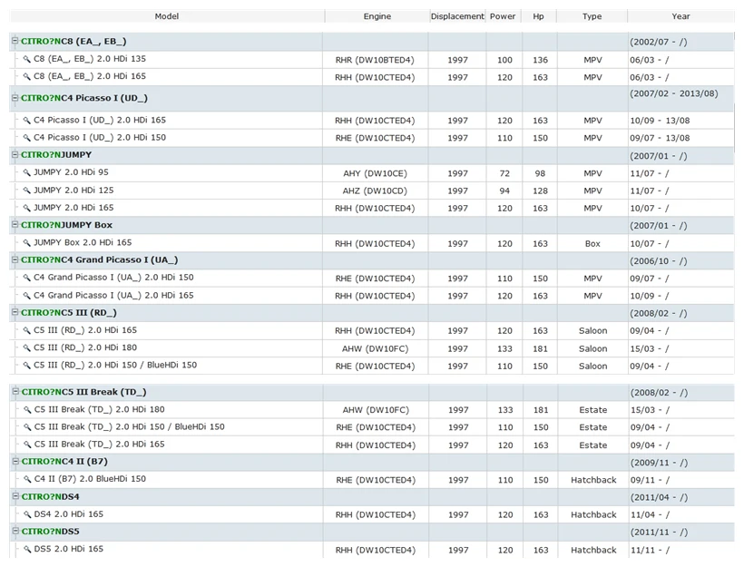This screenshot has height=567, width=744.
Task: Click magnifier icon for JUMPY Box 2.0 HDi 165
Action: coord(26,243)
